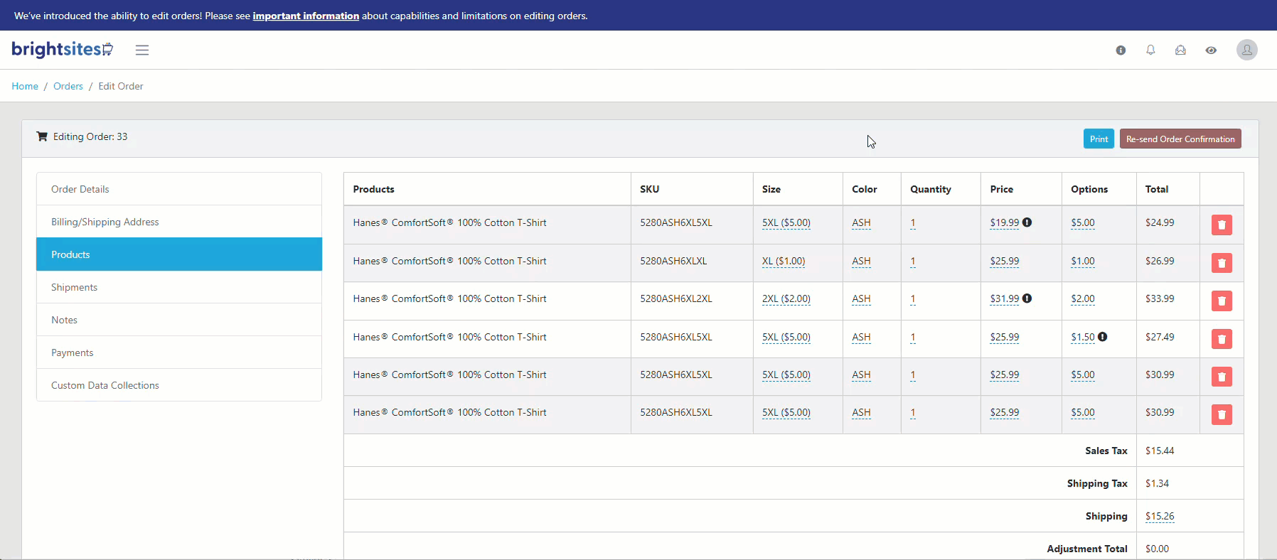Viewport: 1277px width, 560px height.
Task: Delete the first product row with trash icon
Action: coord(1222,225)
